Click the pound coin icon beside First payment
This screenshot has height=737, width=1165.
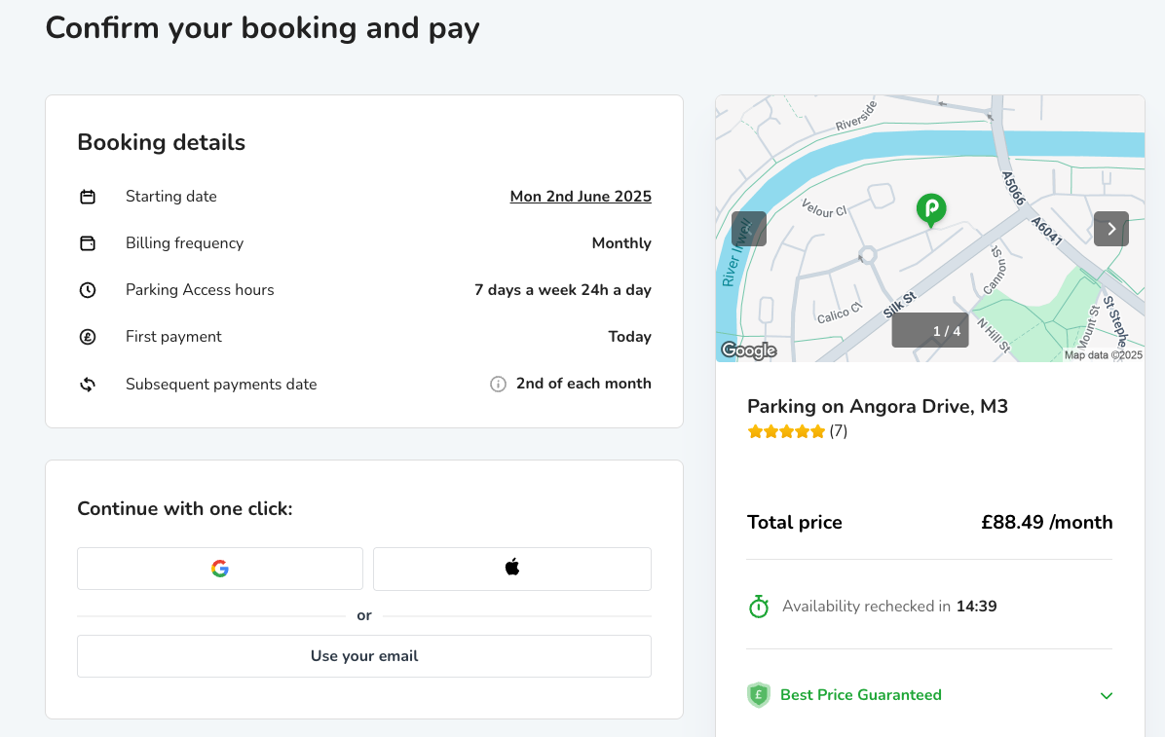point(88,337)
